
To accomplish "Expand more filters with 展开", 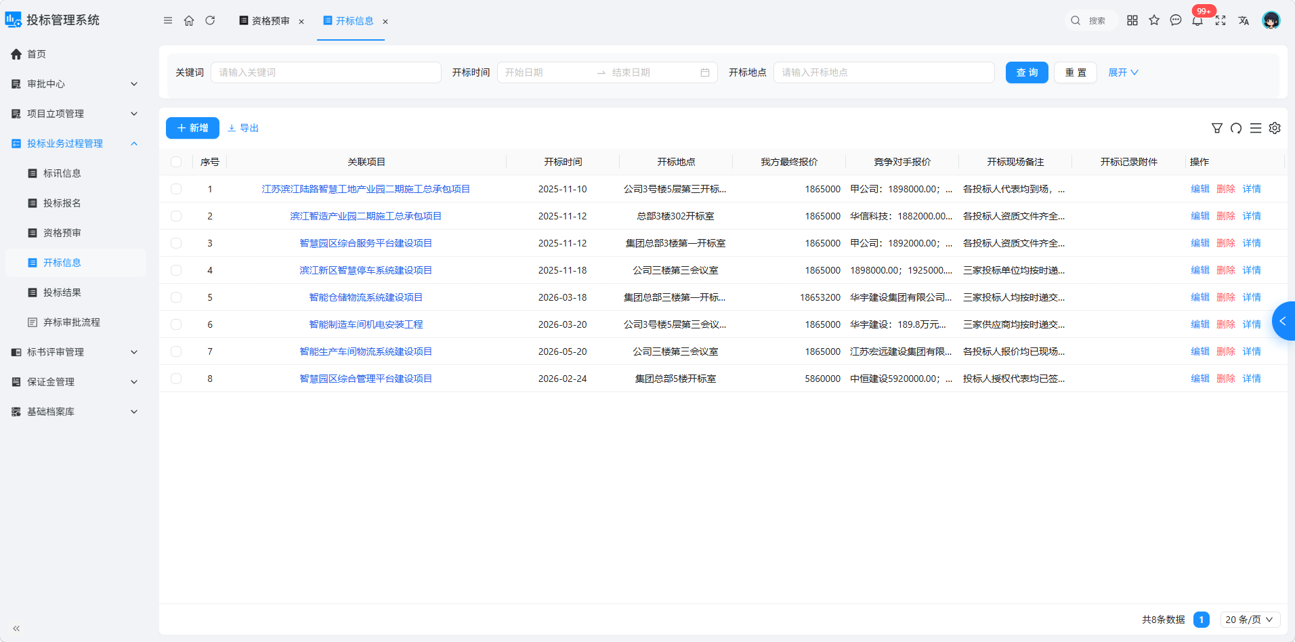I will [x=1123, y=72].
